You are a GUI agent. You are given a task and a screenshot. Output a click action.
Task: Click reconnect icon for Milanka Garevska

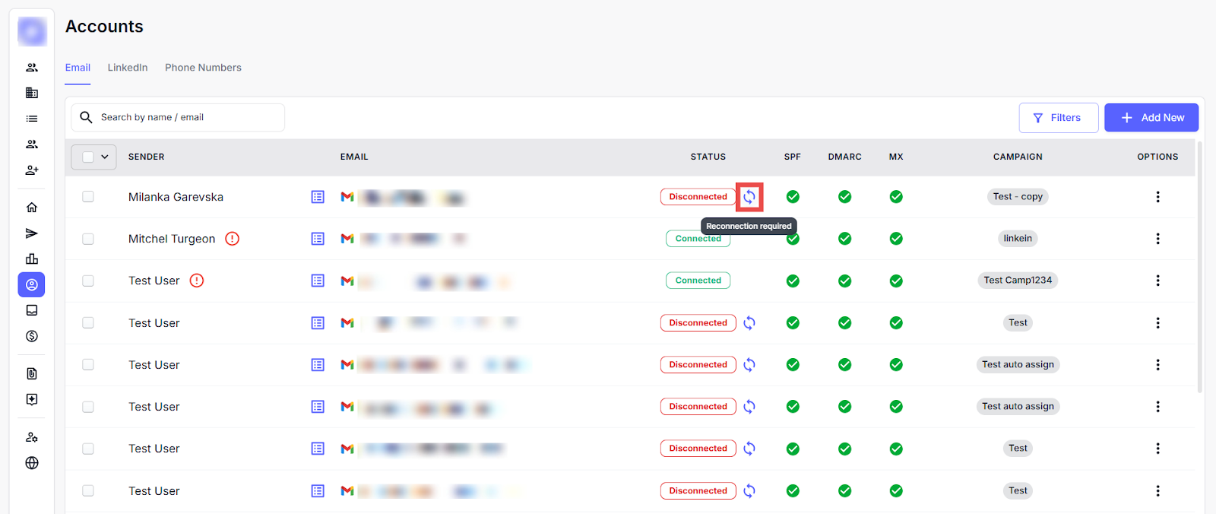pyautogui.click(x=749, y=197)
